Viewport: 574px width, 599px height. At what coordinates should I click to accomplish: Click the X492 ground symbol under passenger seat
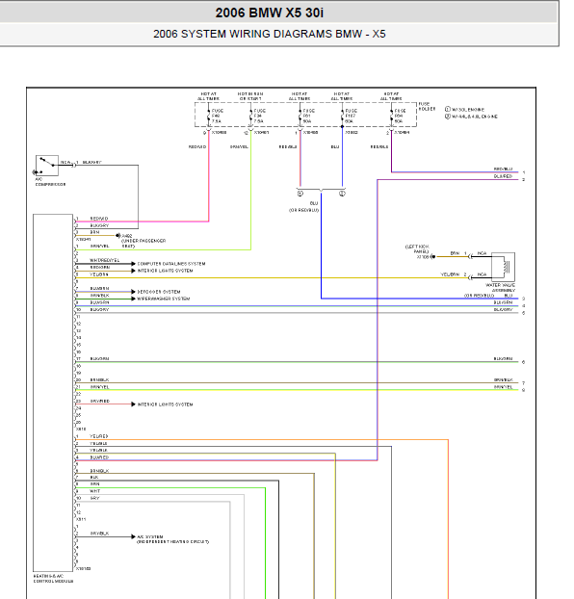pos(118,236)
